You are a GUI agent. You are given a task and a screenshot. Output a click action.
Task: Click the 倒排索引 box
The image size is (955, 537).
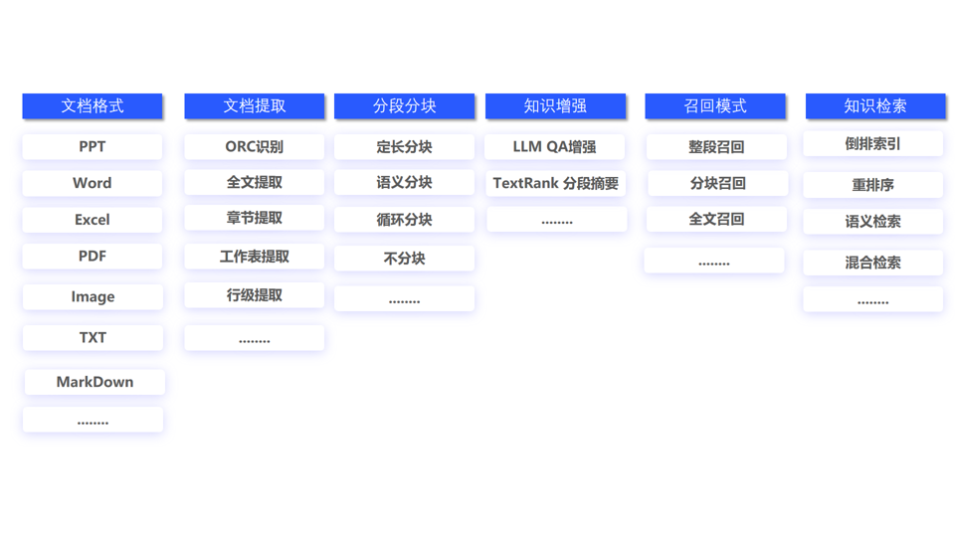point(872,143)
